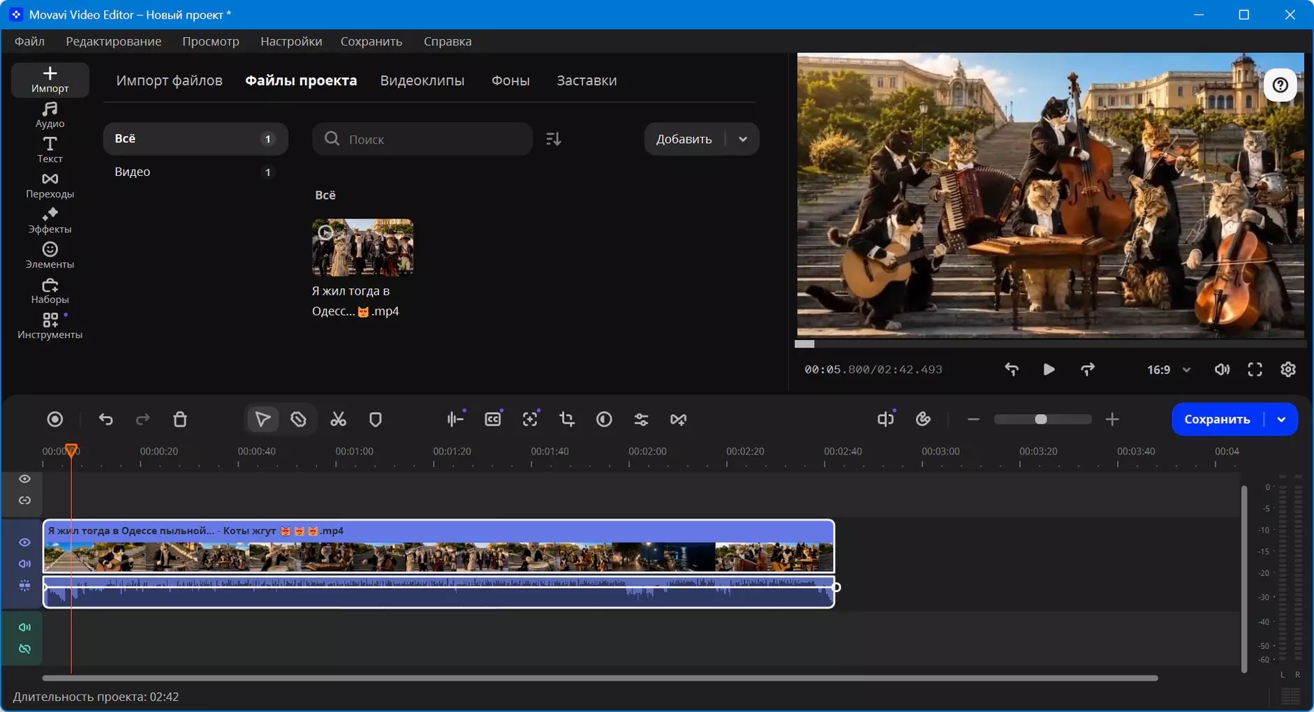Open the Effects section
Screen dimensions: 1314x712
50,221
